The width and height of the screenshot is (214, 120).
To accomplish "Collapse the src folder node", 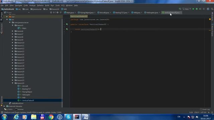I will (x=7, y=20).
